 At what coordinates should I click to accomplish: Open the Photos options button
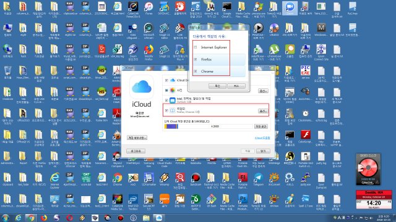263,91
